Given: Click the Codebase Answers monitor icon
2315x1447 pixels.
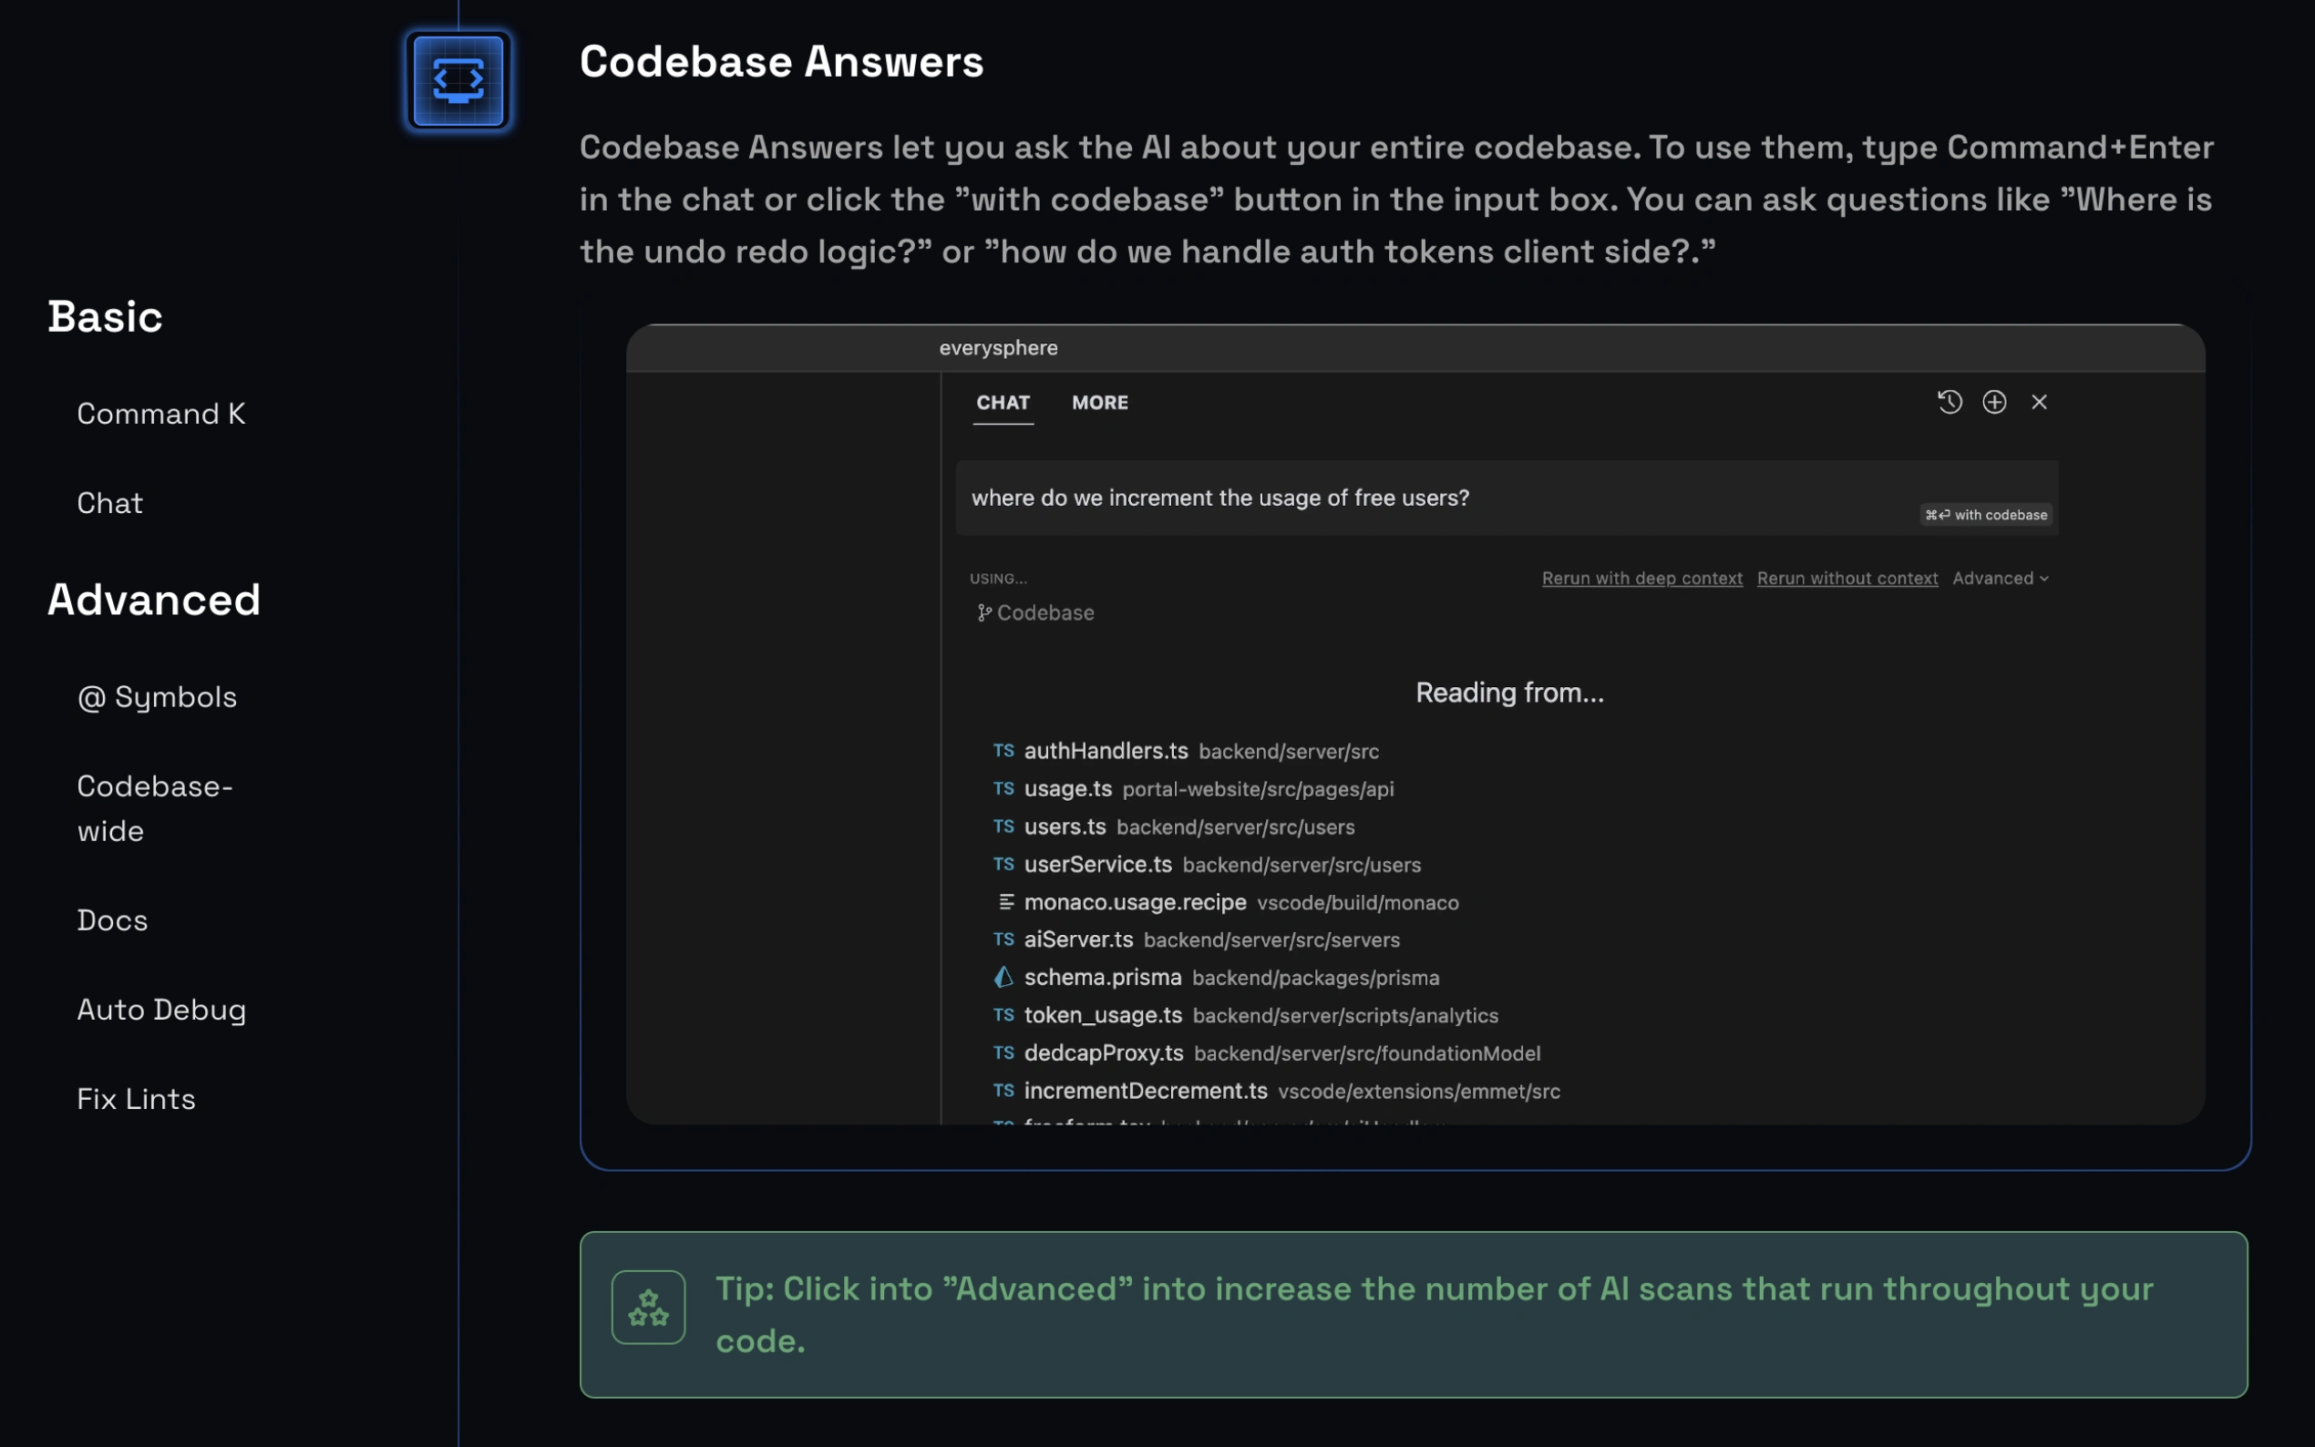Looking at the screenshot, I should 458,80.
